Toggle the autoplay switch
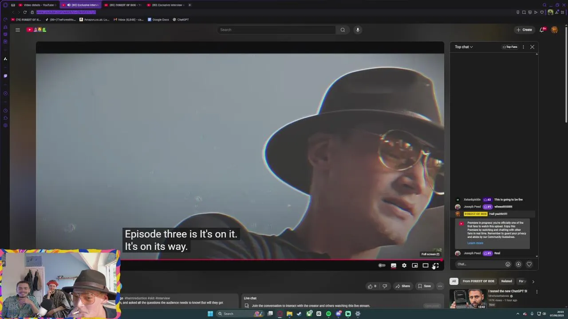This screenshot has width=568, height=319. tap(382, 265)
